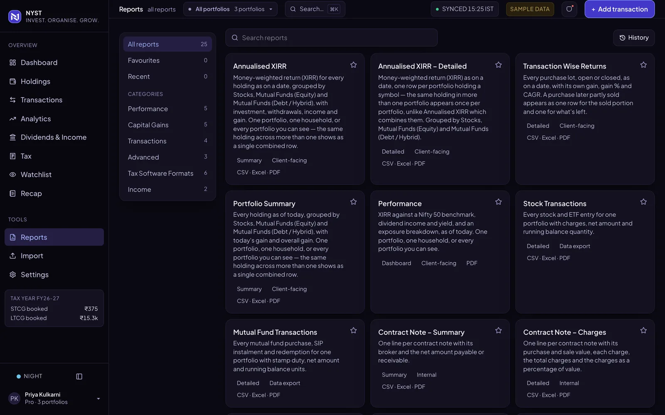Open Watchlist eye icon
This screenshot has height=415, width=665.
pyautogui.click(x=13, y=175)
